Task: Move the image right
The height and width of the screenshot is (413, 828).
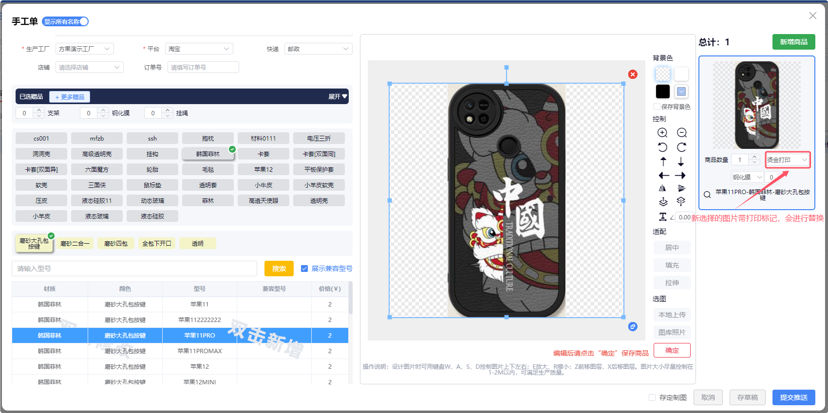Action: [x=680, y=176]
